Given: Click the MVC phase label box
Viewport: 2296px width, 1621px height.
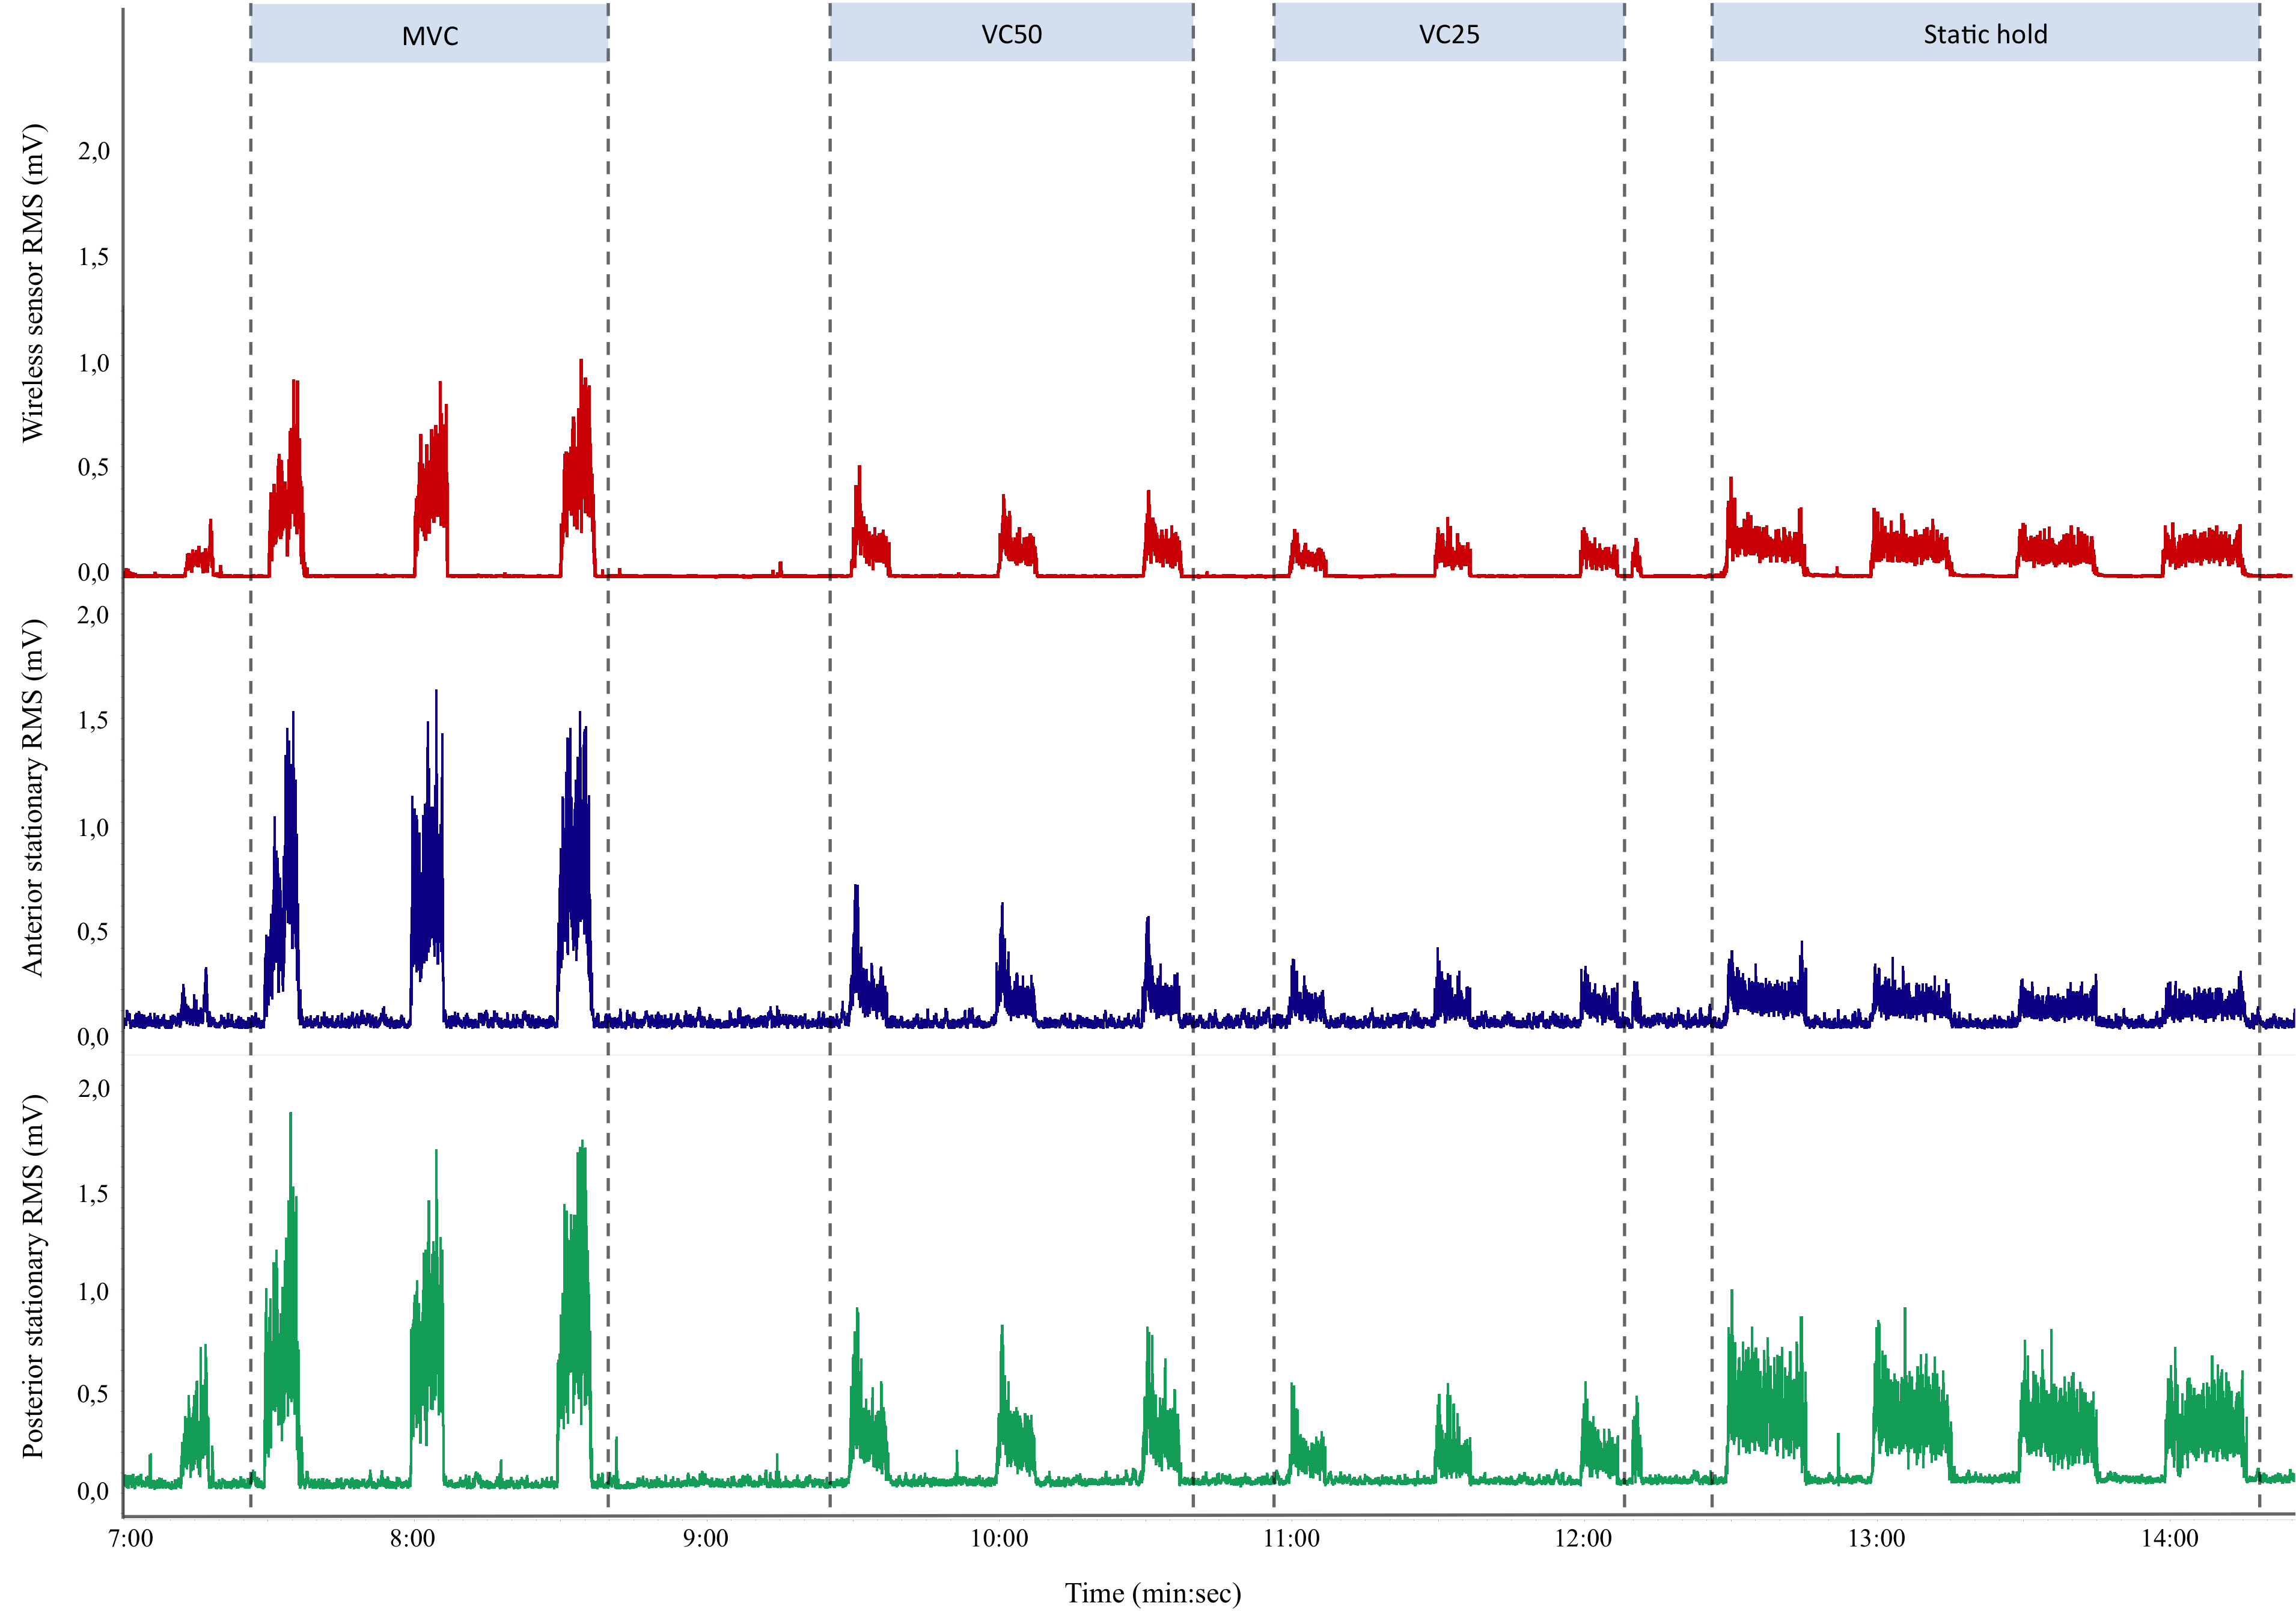Looking at the screenshot, I should pyautogui.click(x=429, y=34).
